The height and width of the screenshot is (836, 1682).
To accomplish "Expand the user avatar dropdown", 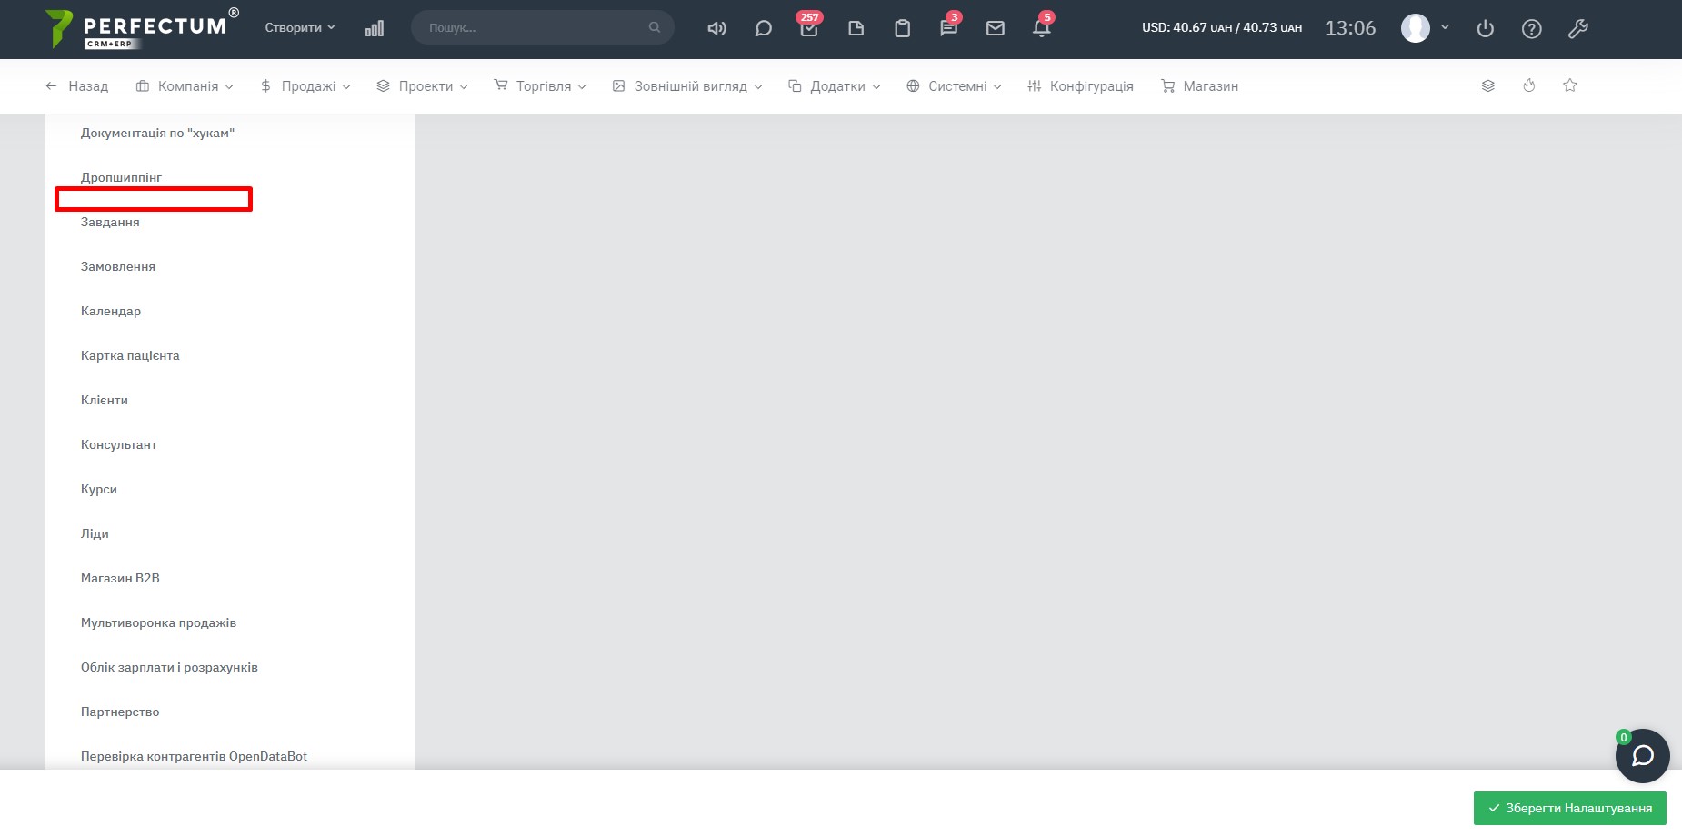I will (x=1425, y=28).
